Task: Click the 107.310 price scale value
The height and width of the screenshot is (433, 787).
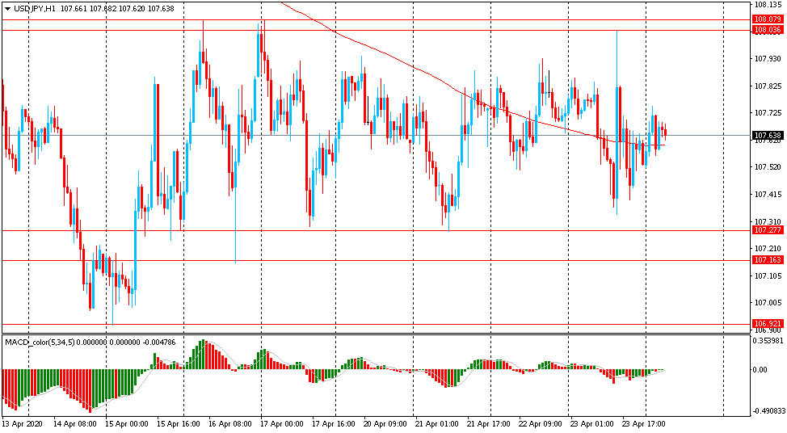Action: (768, 221)
